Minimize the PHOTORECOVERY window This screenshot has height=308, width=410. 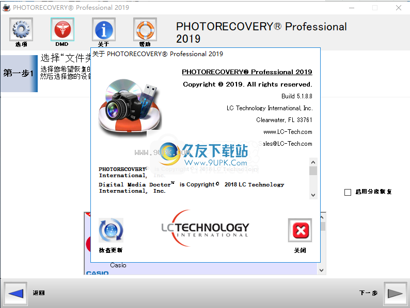click(x=352, y=8)
